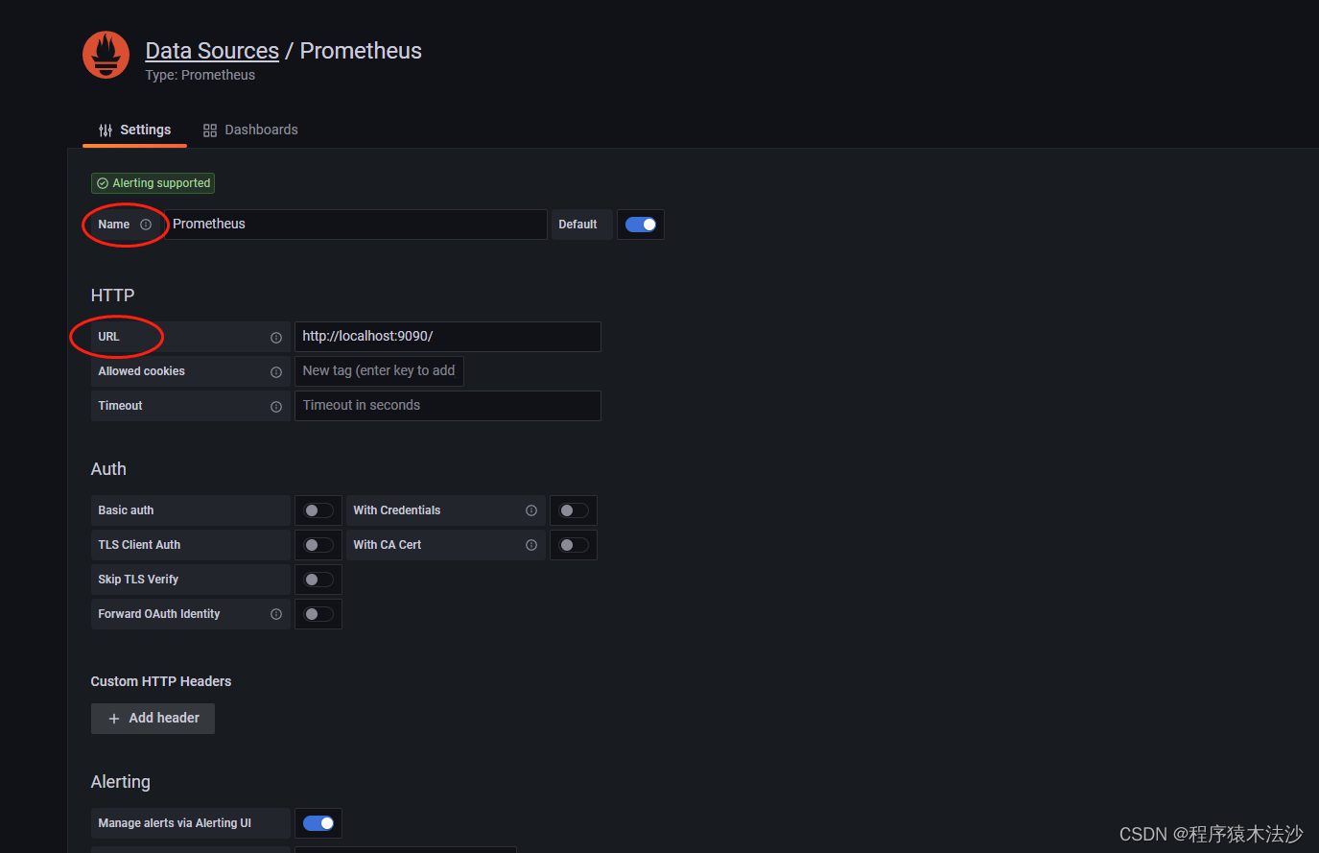Click the With Credentials label

click(x=397, y=510)
